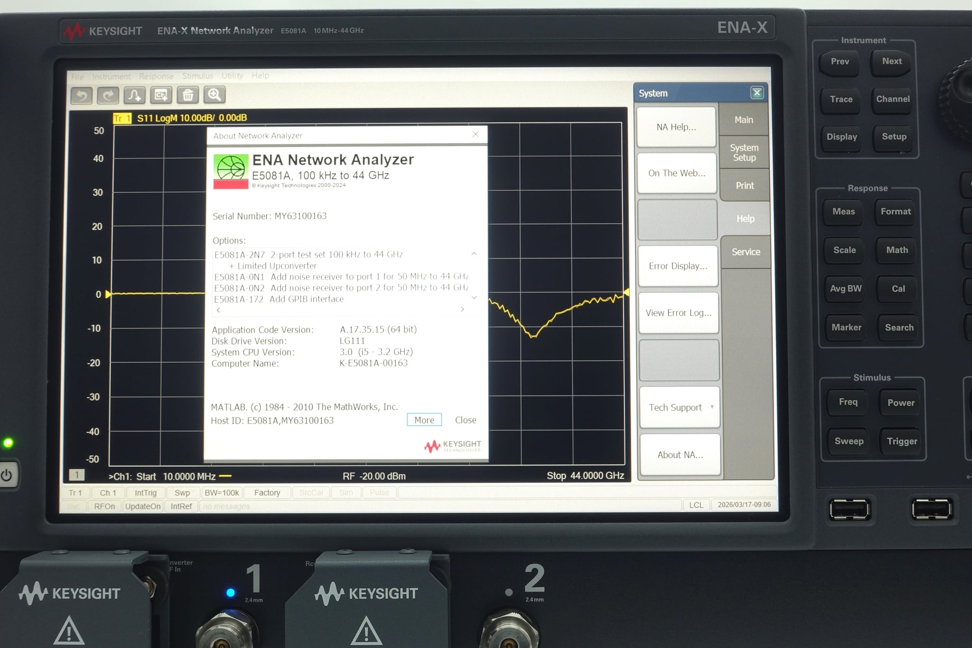This screenshot has height=648, width=972.
Task: Click the Factory status bar entry
Action: pos(267,493)
